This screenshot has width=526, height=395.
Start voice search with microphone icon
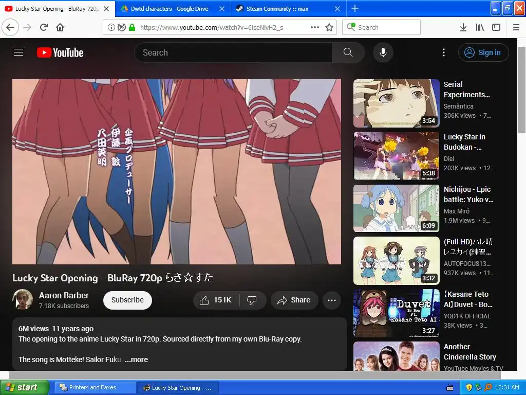click(x=383, y=52)
